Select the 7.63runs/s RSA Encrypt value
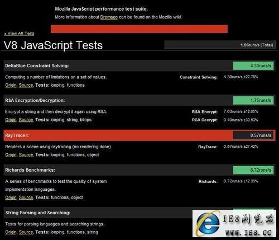279x240 pixels. [x=240, y=111]
